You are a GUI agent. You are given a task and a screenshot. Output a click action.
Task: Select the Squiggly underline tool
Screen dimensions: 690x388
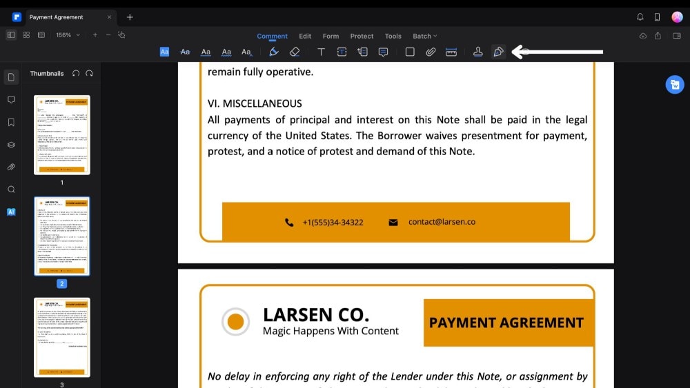coord(226,52)
